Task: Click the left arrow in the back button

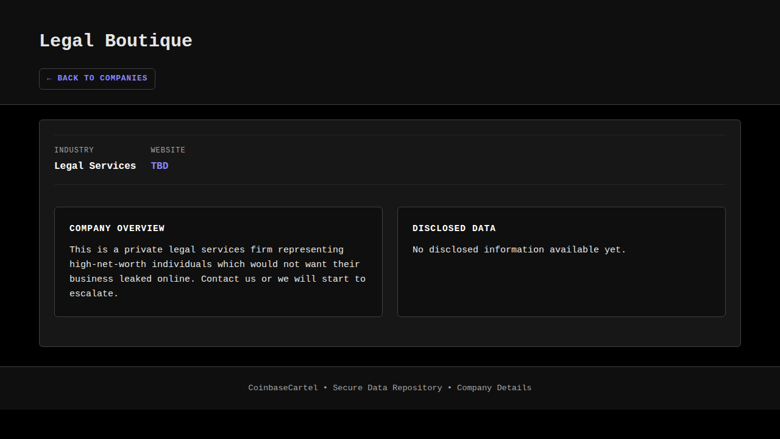Action: point(49,79)
